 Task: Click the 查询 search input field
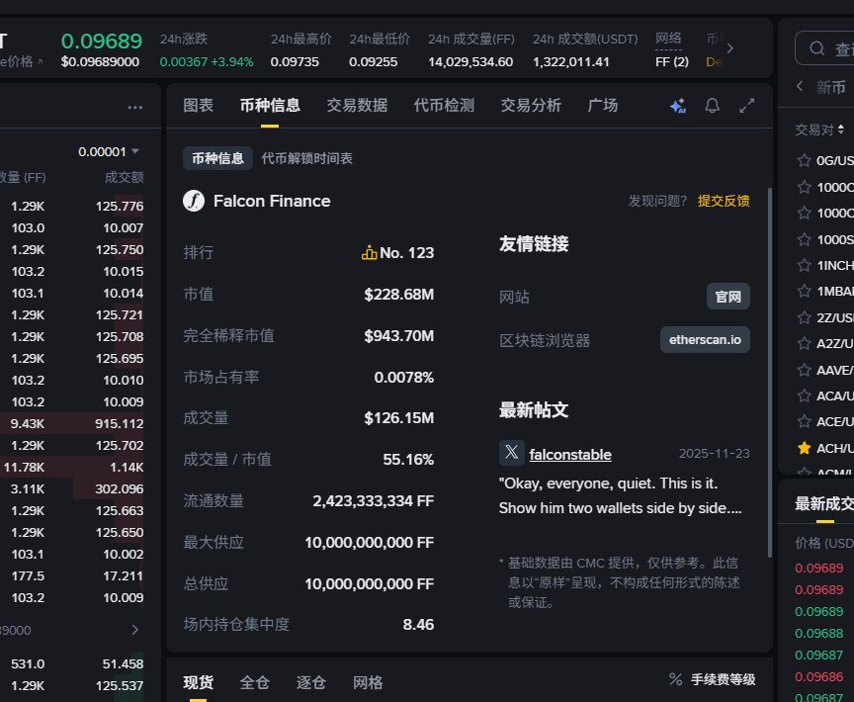(824, 48)
